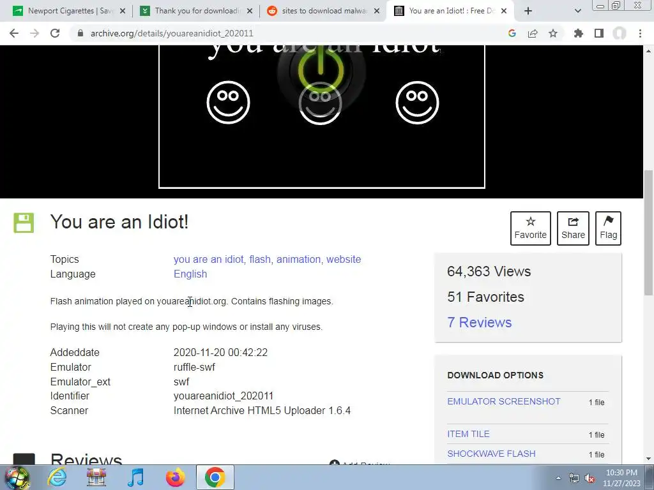Open the Windows Start button
The width and height of the screenshot is (654, 490).
pyautogui.click(x=17, y=477)
